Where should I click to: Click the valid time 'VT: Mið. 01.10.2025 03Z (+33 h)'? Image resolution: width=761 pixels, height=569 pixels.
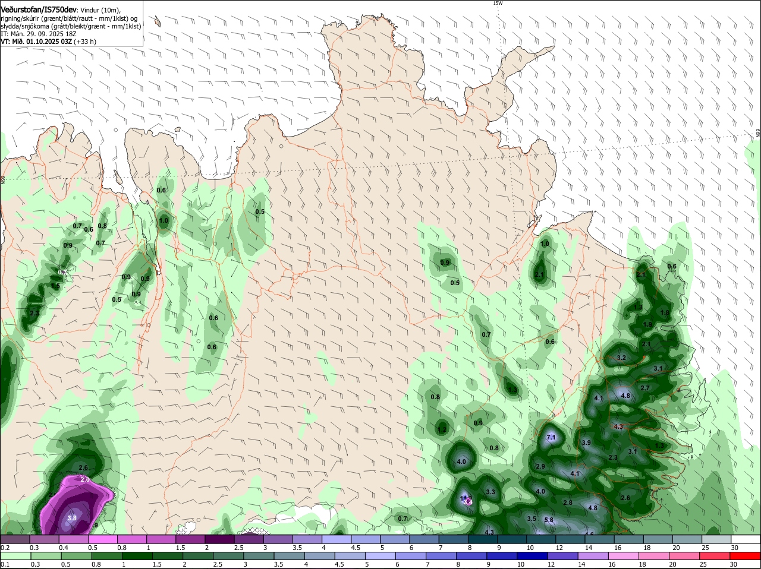(48, 42)
